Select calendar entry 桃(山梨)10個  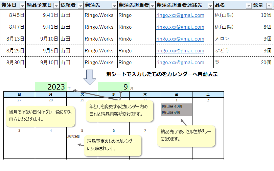click(x=176, y=106)
